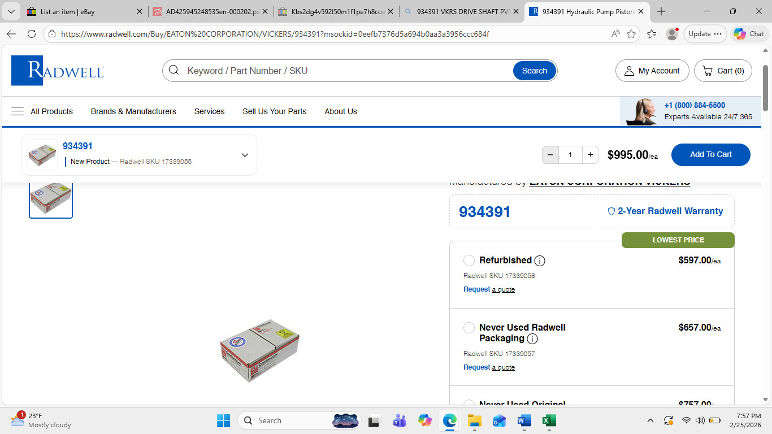Launch Excel from the taskbar
Viewport: 772px width, 434px height.
(549, 420)
